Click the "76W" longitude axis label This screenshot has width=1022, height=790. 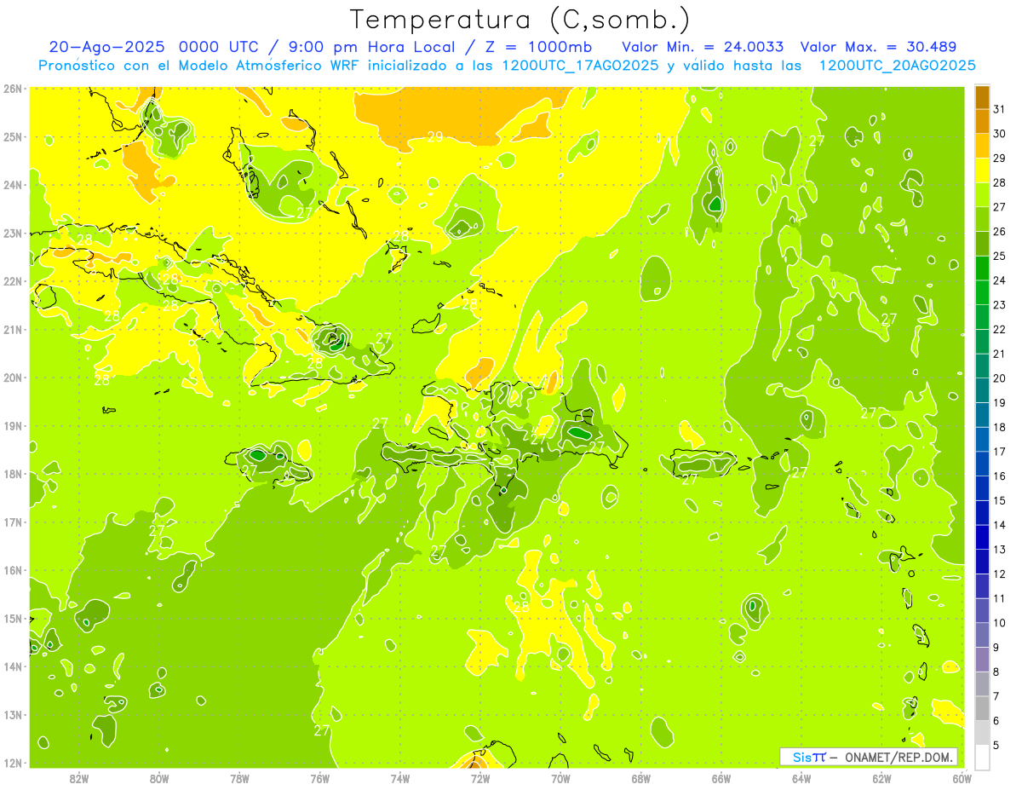coord(319,778)
